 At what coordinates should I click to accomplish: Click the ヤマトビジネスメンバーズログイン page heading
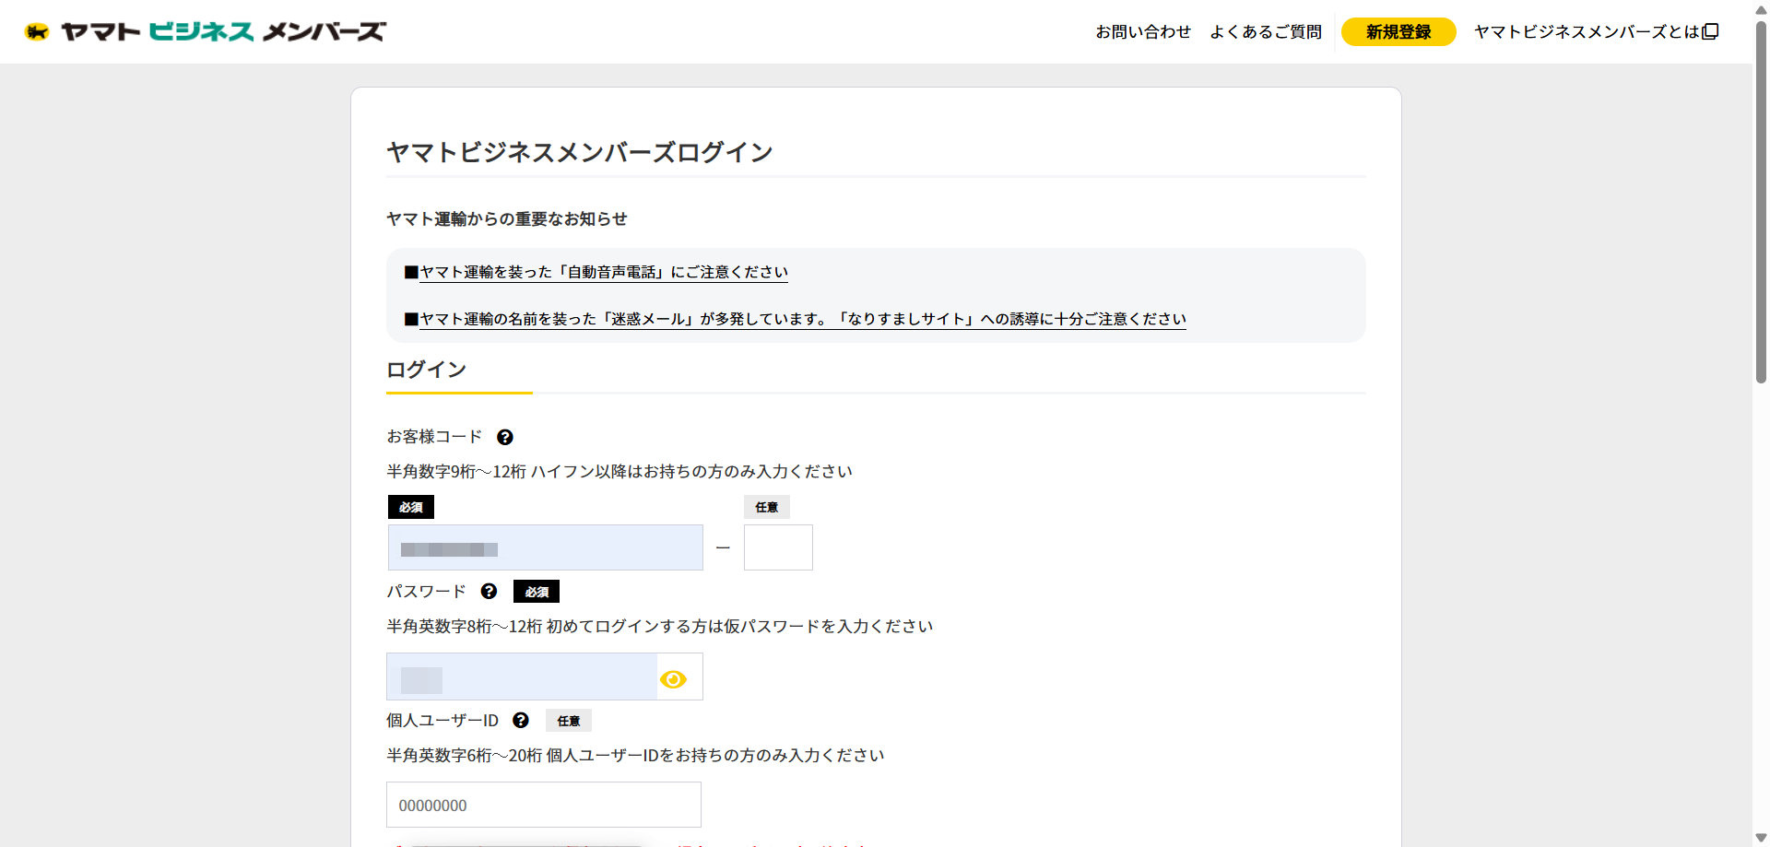point(580,152)
